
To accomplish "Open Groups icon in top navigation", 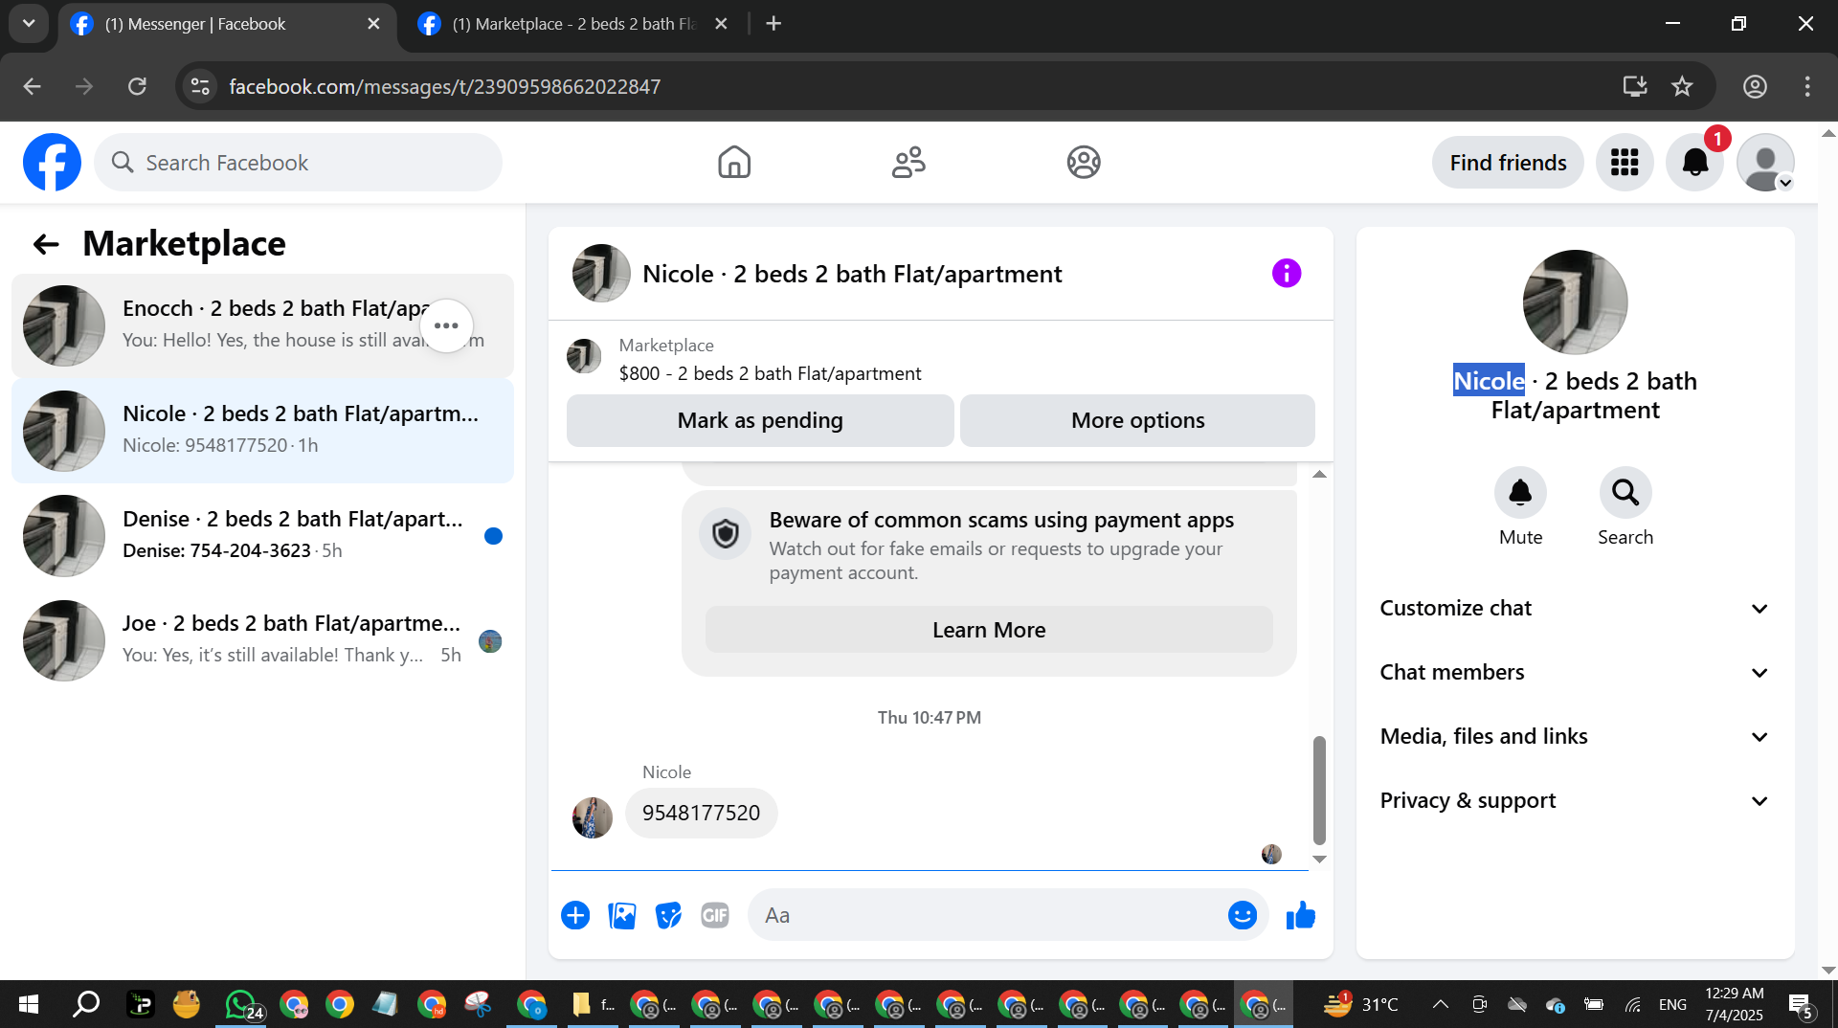I will [1084, 162].
